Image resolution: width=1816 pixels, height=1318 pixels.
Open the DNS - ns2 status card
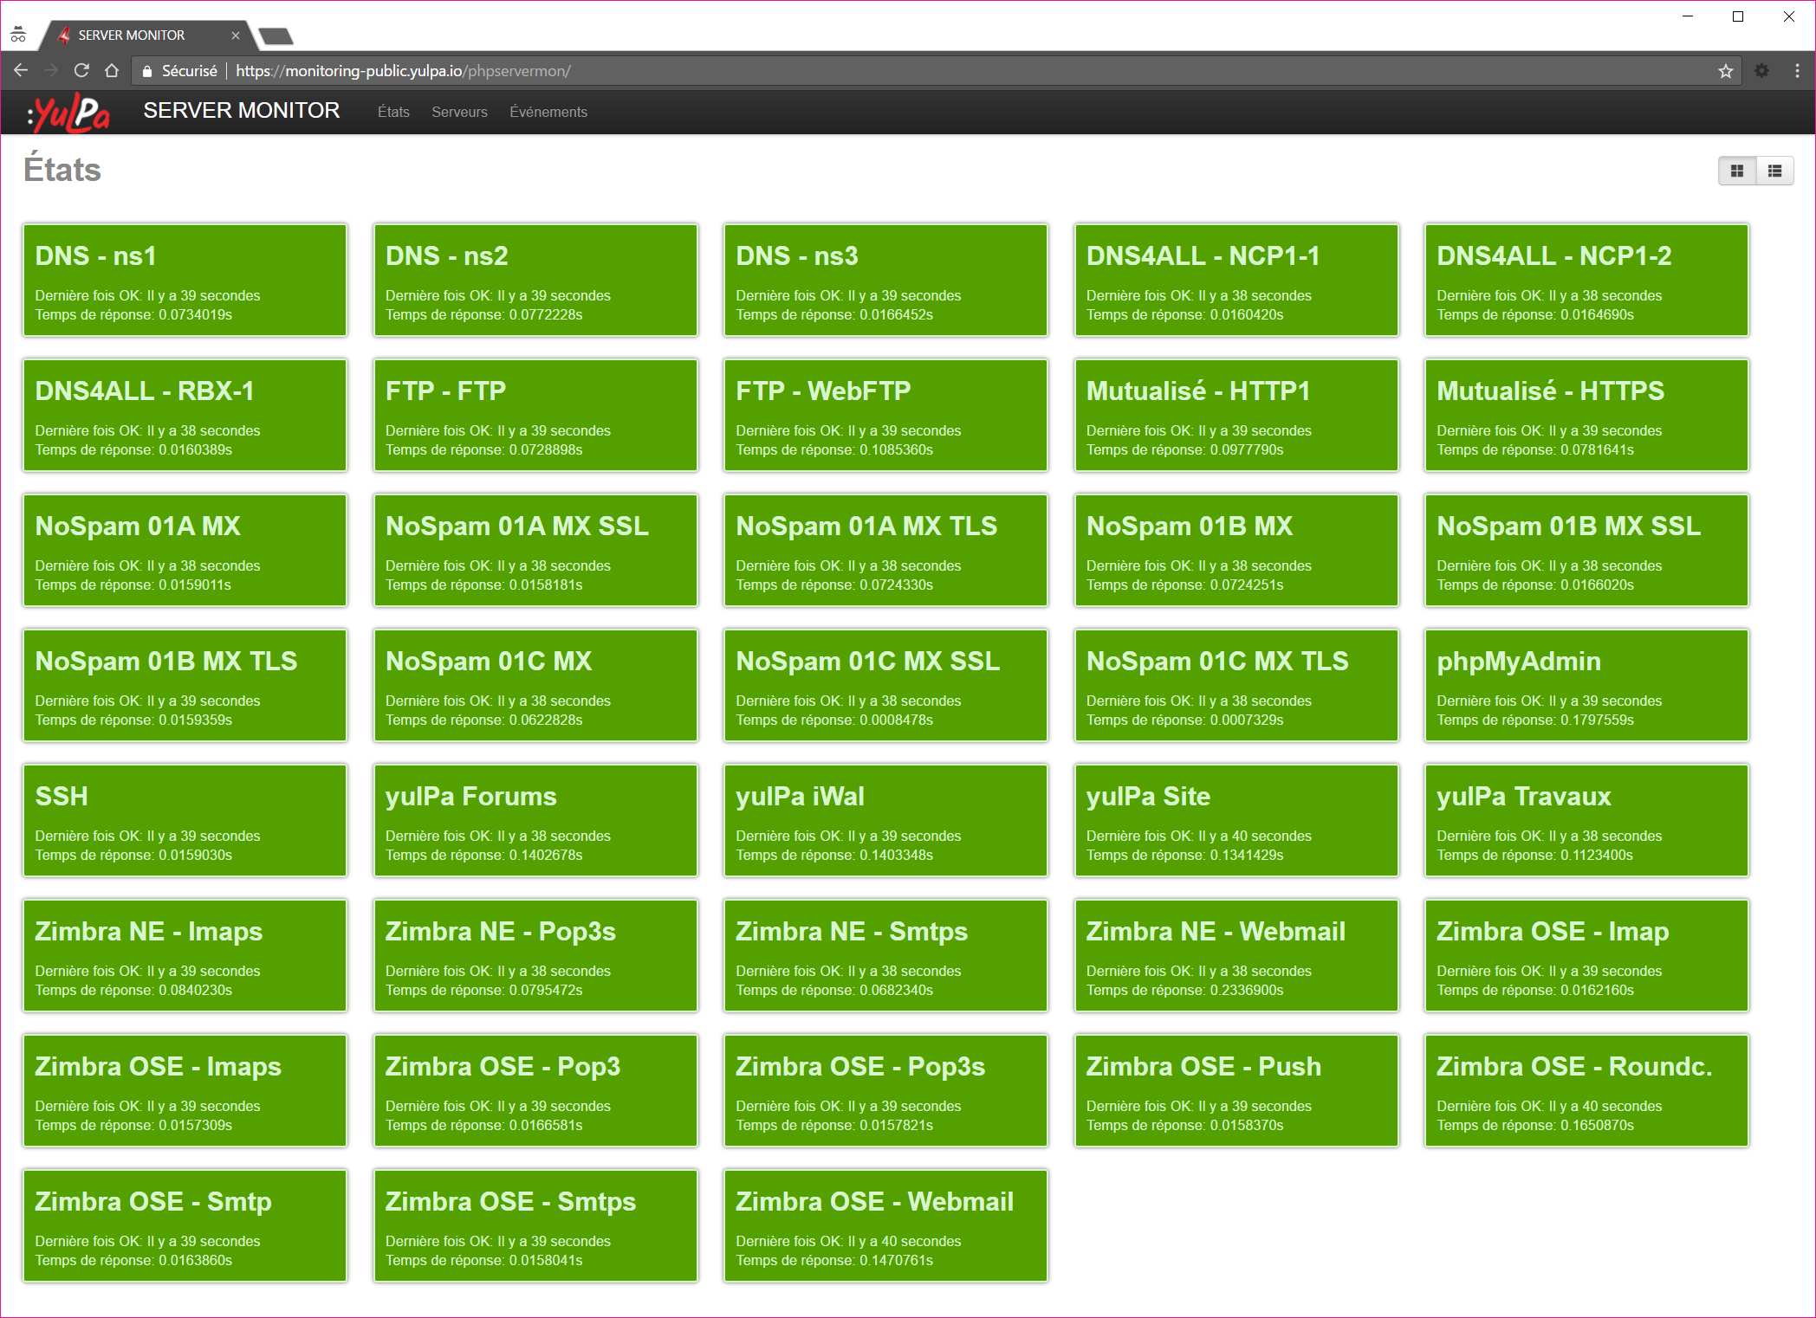click(x=535, y=280)
